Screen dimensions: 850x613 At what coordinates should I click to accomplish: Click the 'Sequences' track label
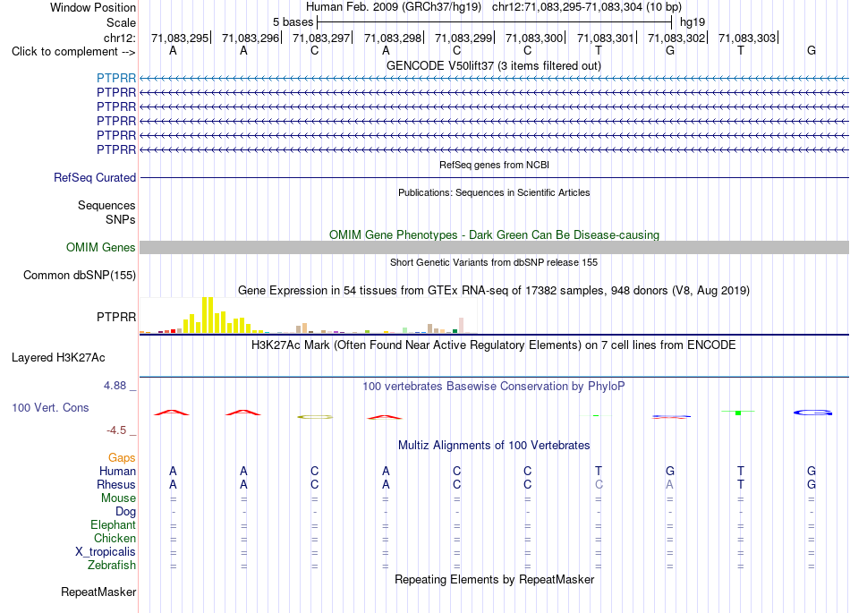[106, 206]
